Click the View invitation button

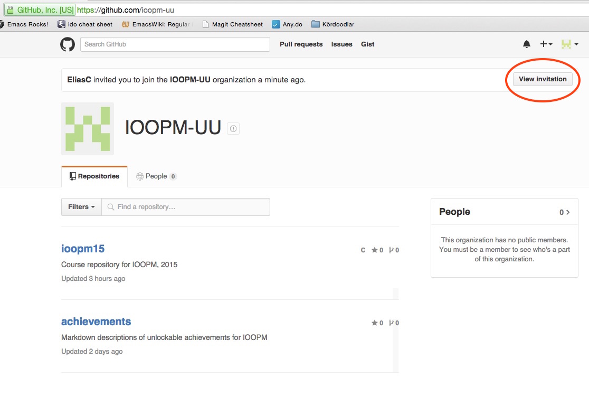(543, 79)
